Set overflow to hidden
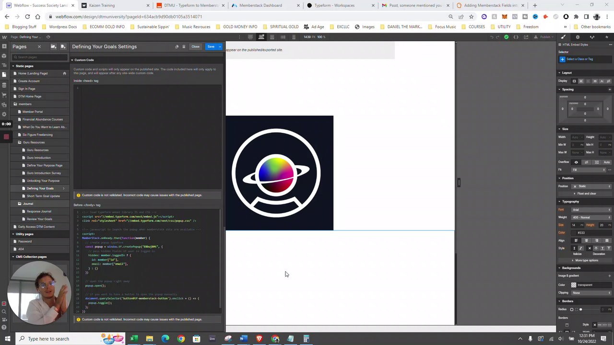Image resolution: width=614 pixels, height=345 pixels. click(x=586, y=162)
